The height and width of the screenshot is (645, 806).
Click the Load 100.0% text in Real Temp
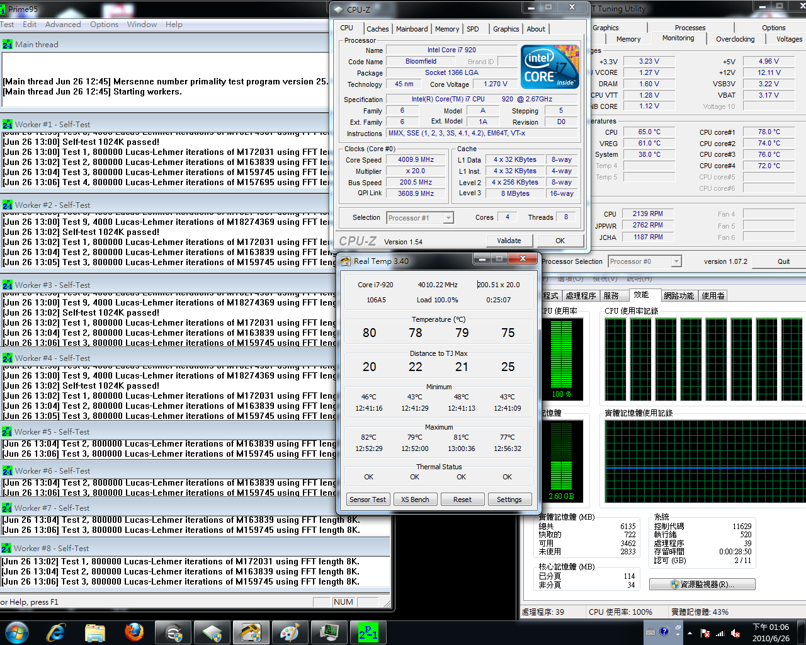[438, 300]
